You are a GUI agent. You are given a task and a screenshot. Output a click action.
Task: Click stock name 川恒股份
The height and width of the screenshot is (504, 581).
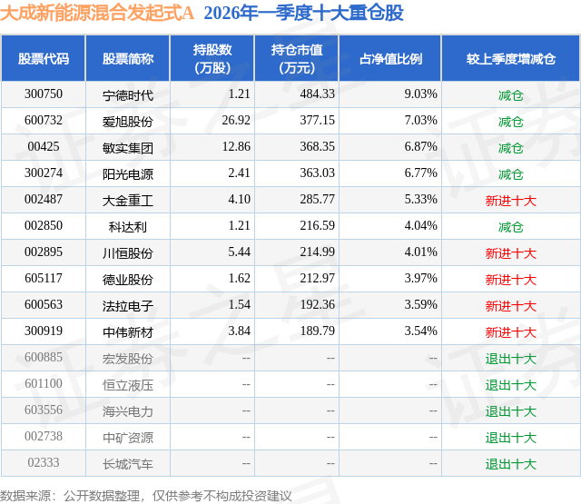(x=128, y=253)
